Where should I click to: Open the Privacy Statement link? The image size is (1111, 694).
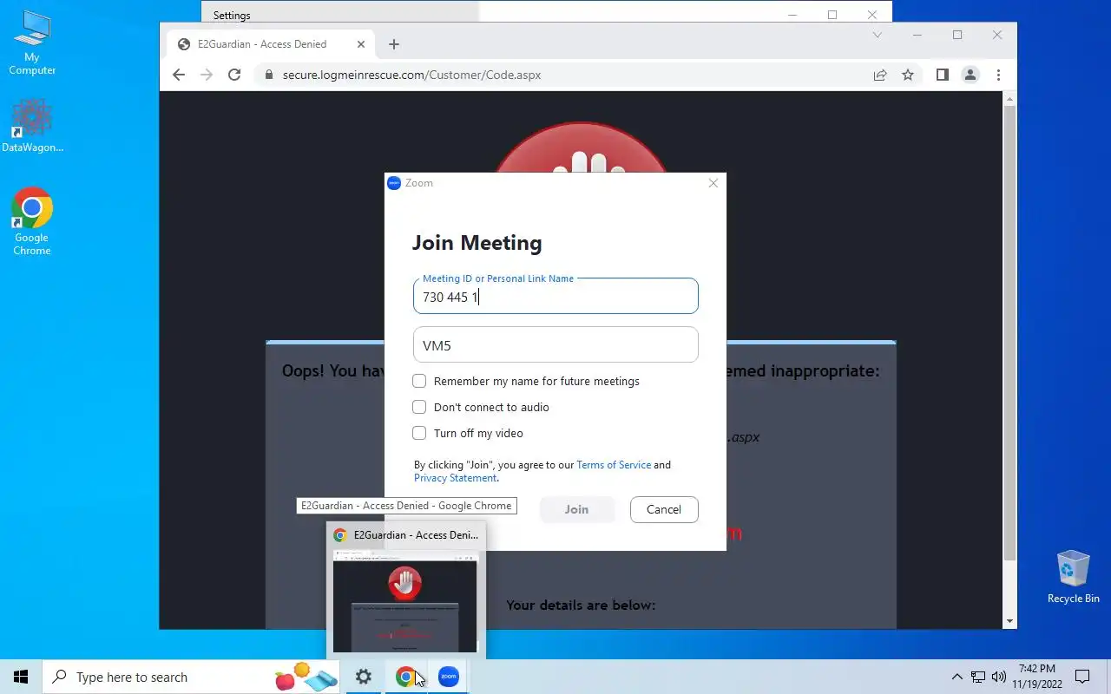(456, 478)
